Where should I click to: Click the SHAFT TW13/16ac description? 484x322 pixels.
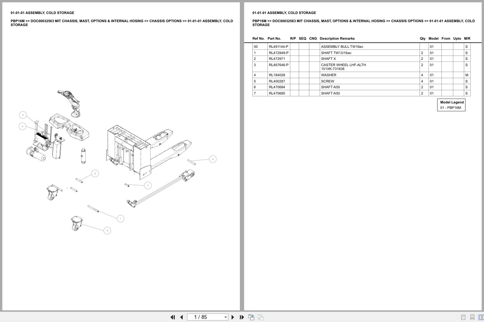point(336,53)
